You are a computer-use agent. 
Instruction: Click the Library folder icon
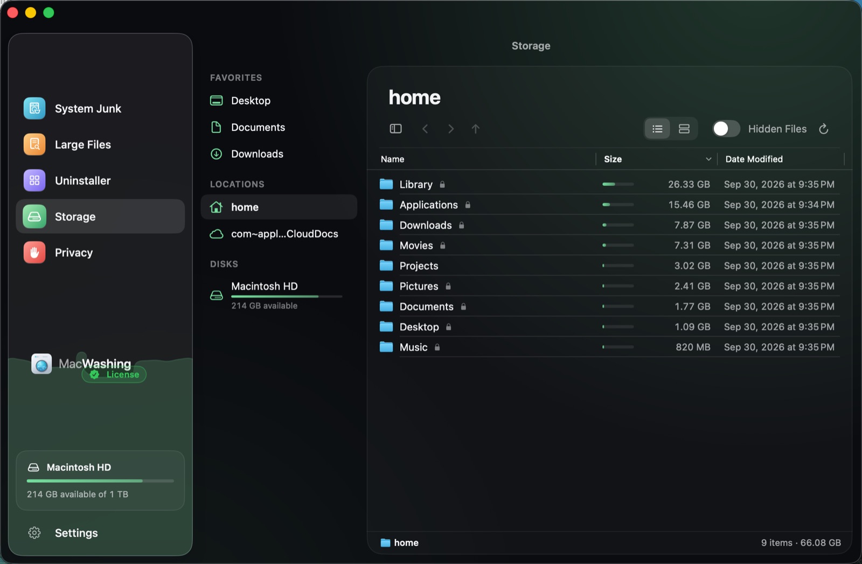pyautogui.click(x=386, y=184)
